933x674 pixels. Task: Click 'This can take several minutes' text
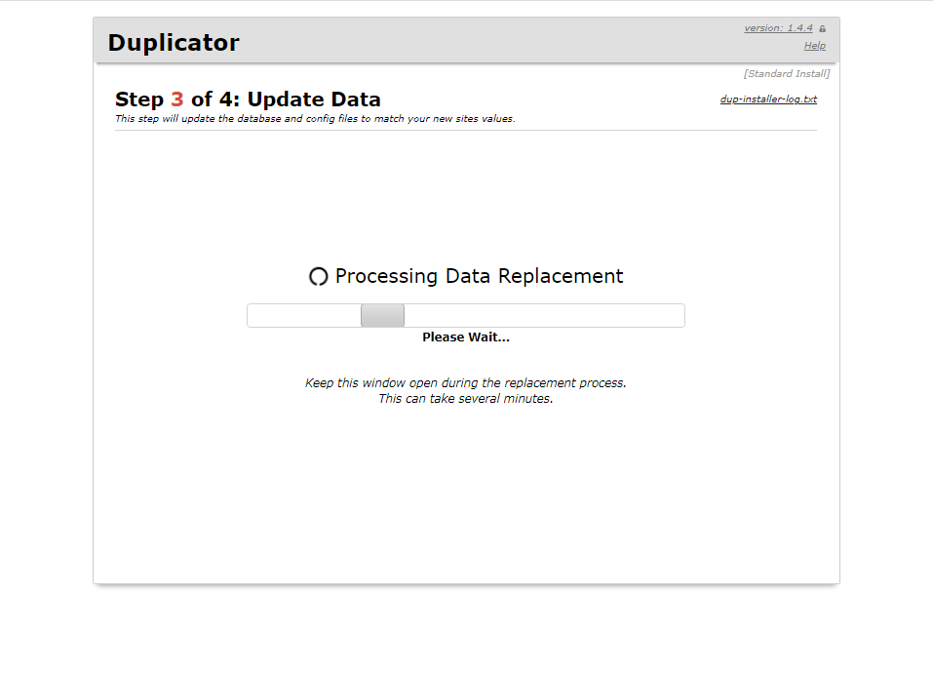465,399
